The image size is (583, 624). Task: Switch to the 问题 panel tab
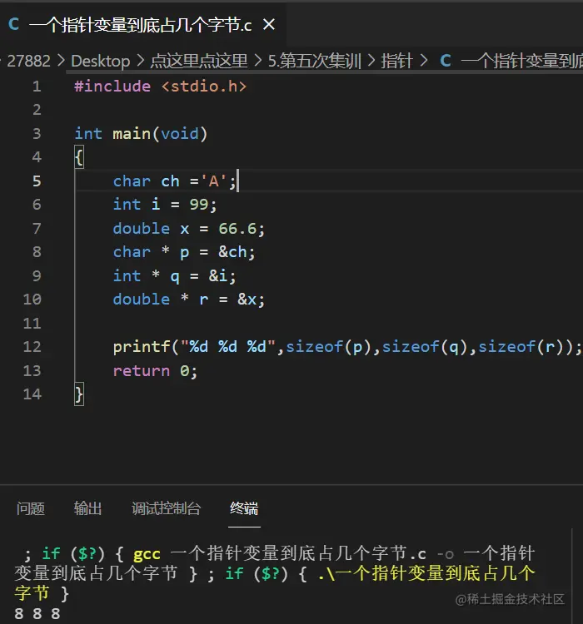[x=31, y=508]
